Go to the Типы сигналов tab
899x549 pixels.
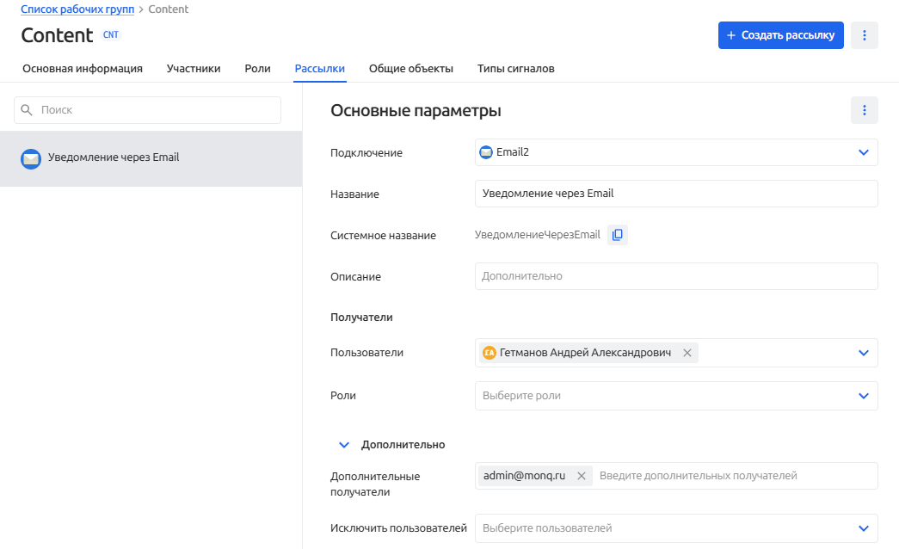(x=516, y=69)
